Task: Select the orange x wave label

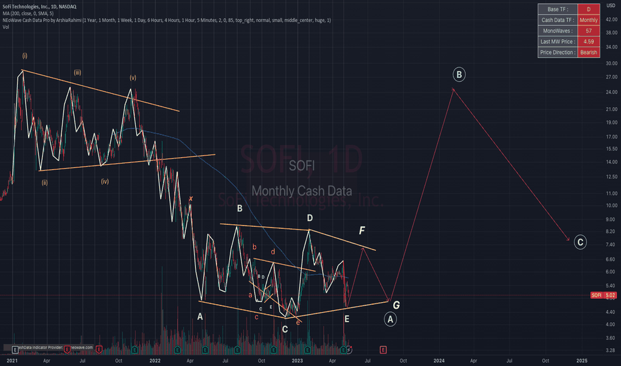Action: [191, 198]
